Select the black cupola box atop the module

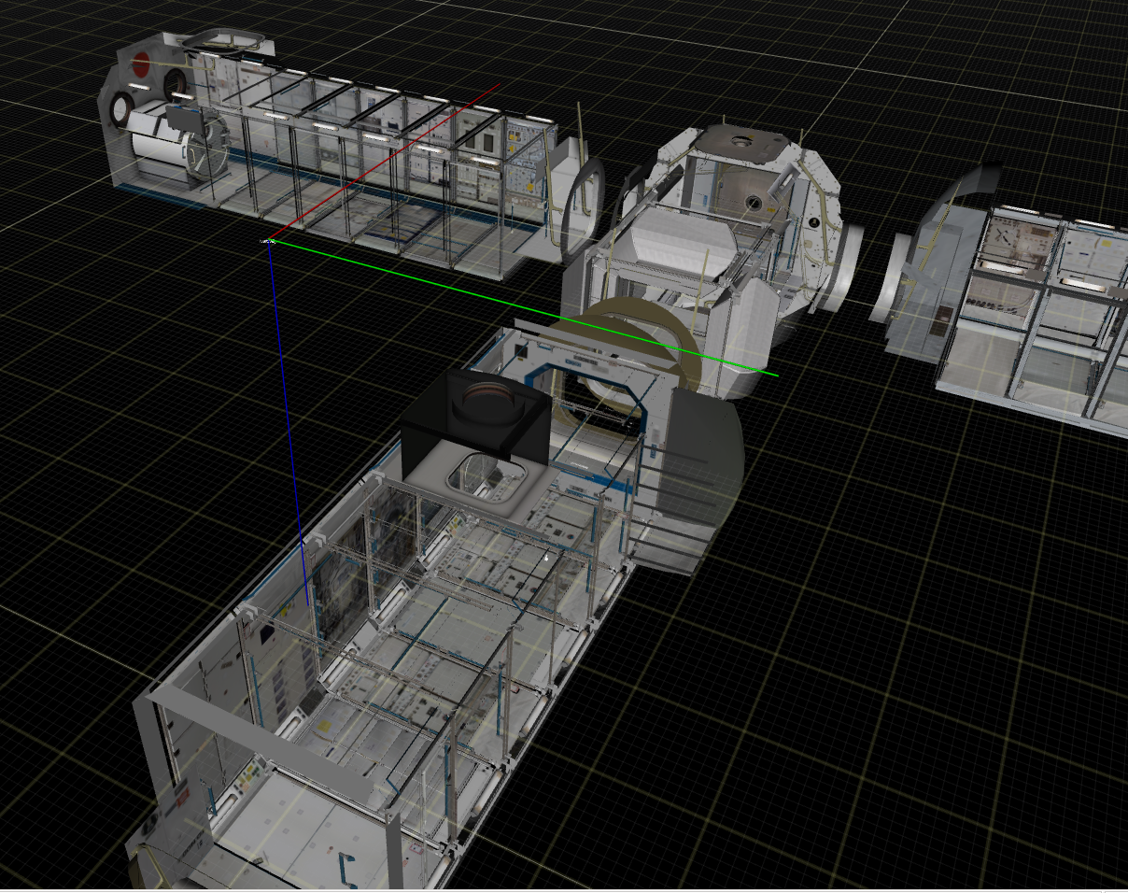474,417
